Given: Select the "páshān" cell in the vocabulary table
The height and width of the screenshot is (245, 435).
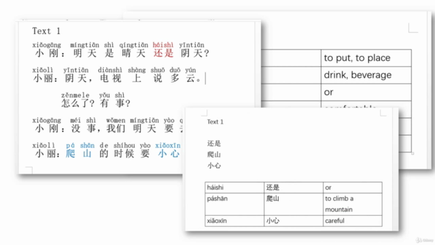Looking at the screenshot, I should 234,204.
